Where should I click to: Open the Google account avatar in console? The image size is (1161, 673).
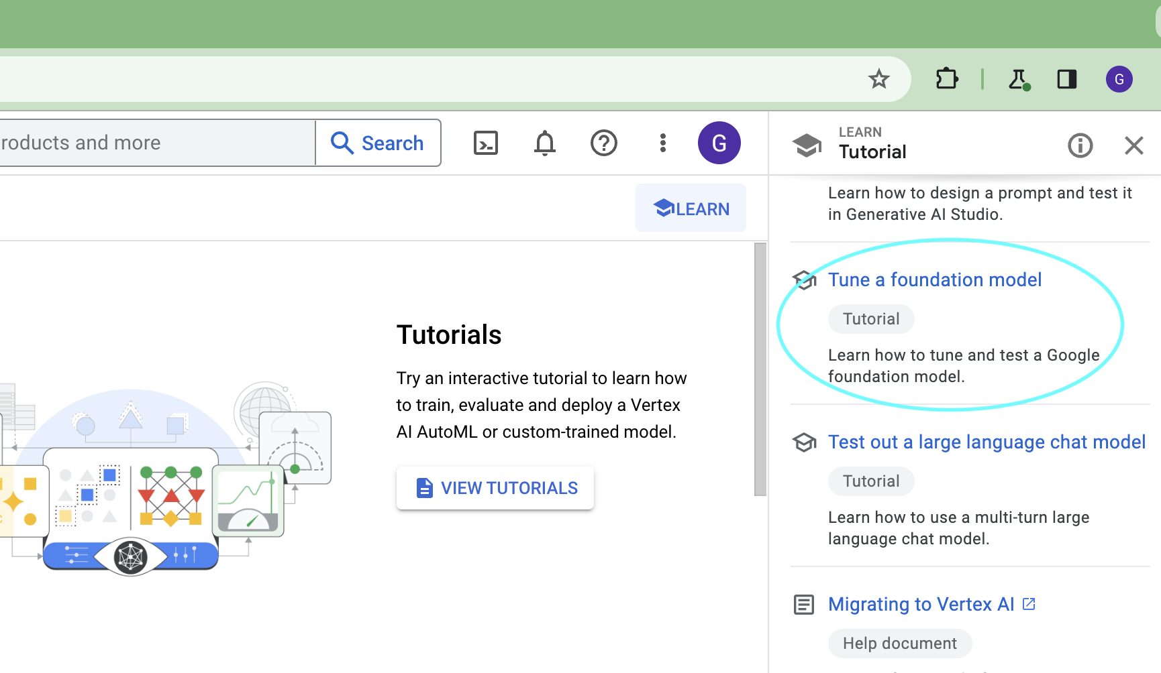pos(719,143)
